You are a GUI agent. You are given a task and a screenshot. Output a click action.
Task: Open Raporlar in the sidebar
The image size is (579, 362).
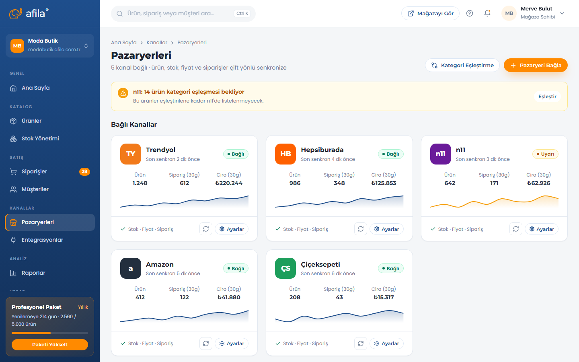(50, 273)
